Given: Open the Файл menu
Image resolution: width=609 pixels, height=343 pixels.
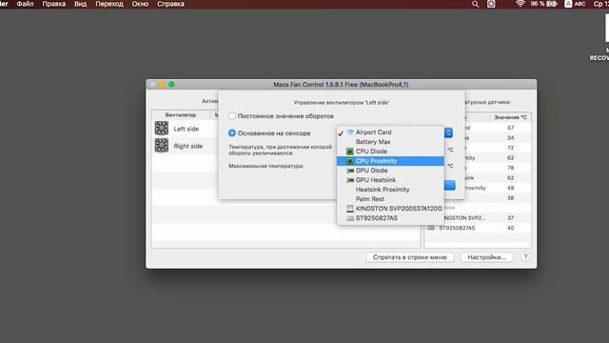Looking at the screenshot, I should coord(26,4).
